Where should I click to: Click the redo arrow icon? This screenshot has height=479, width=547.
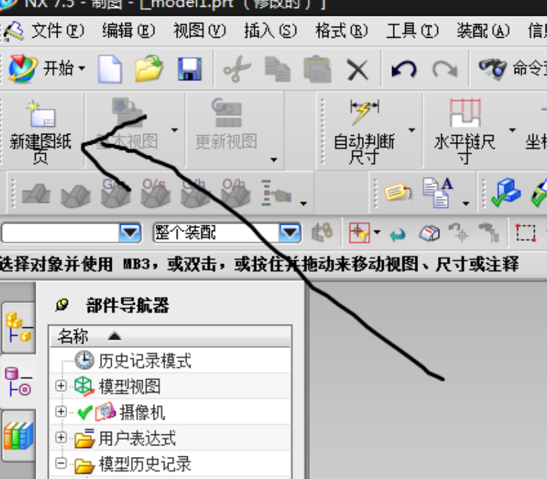[445, 69]
